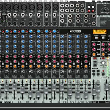Select the channel 2 XLR mic input
110x110 pixels.
pyautogui.click(x=8, y=7)
